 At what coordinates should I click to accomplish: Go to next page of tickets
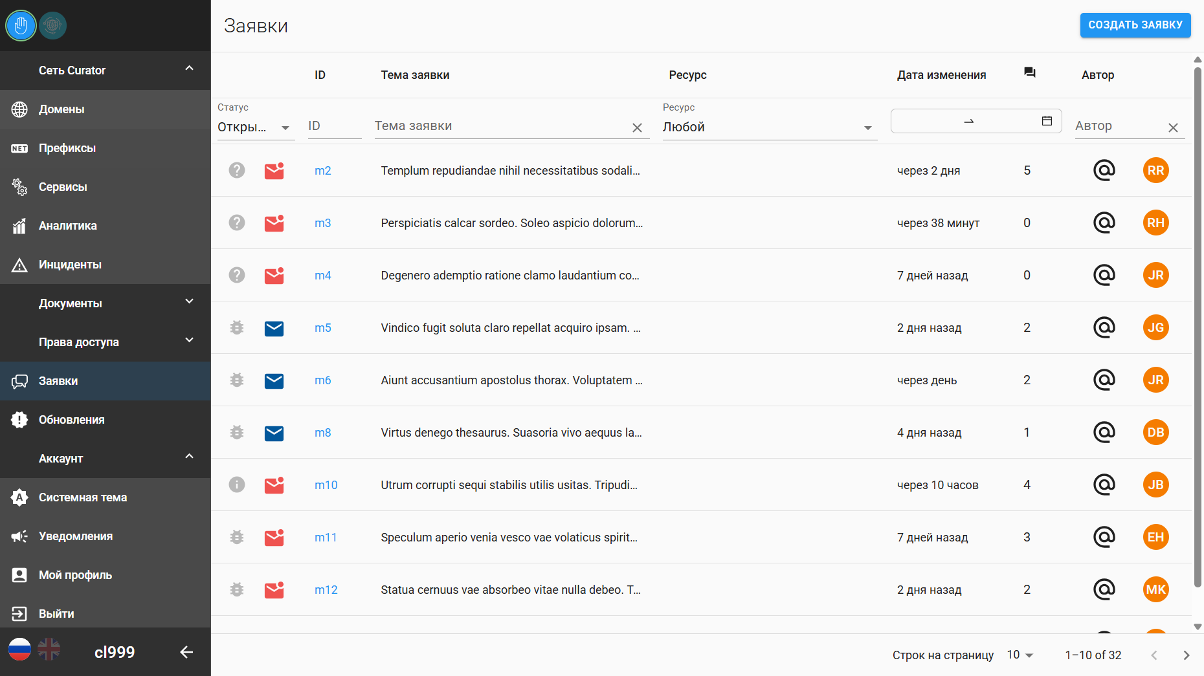click(x=1186, y=655)
